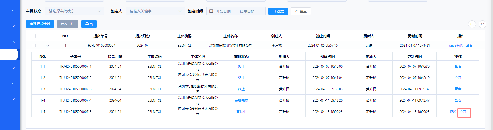Click 查看 for sub-row 1-2
This screenshot has width=493, height=130.
click(458, 78)
